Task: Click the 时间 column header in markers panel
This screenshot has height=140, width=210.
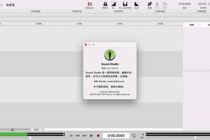Action: 192,25
